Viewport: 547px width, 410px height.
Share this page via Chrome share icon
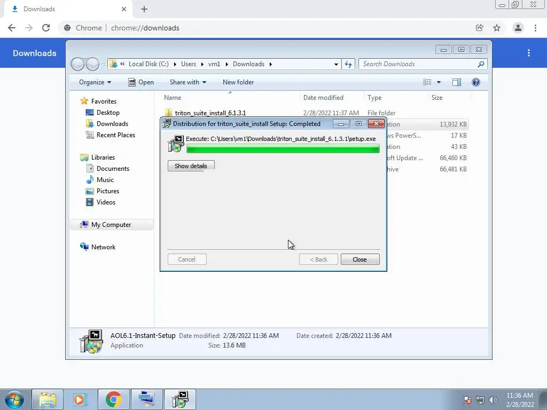479,28
